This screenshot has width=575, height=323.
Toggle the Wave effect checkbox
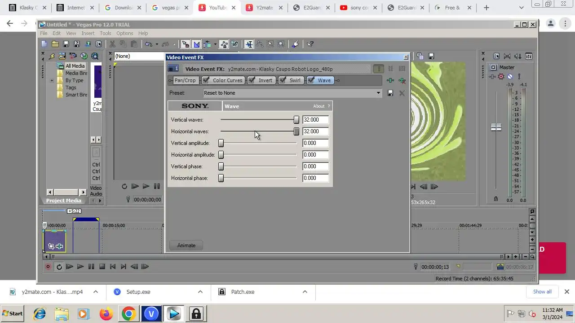pos(311,80)
